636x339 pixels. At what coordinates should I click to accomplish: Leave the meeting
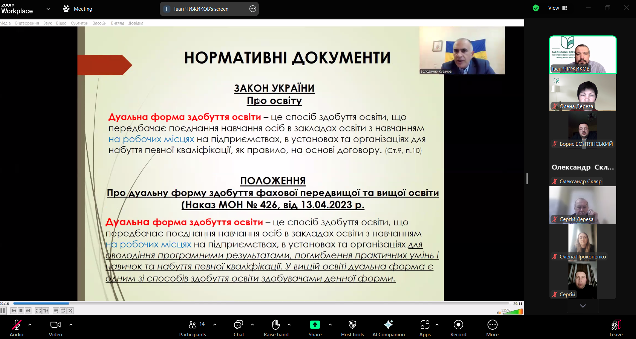616,328
